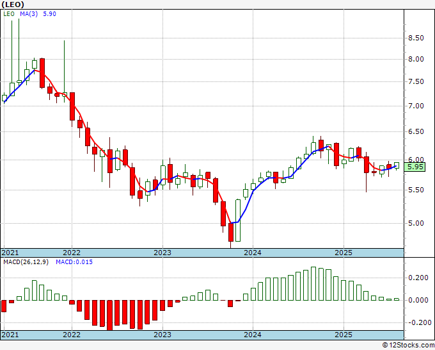Click the 2025 label on price chart axis
Image resolution: width=435 pixels, height=350 pixels.
[x=344, y=253]
